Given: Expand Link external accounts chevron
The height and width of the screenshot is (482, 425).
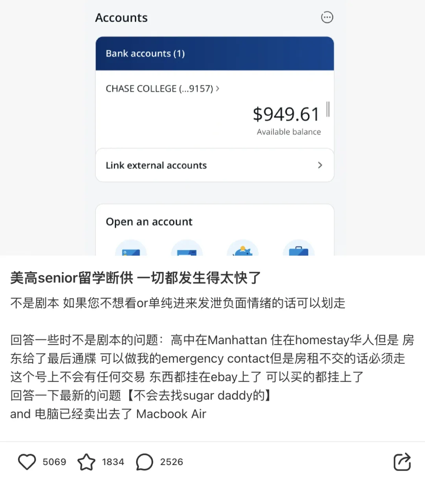Looking at the screenshot, I should click(320, 165).
